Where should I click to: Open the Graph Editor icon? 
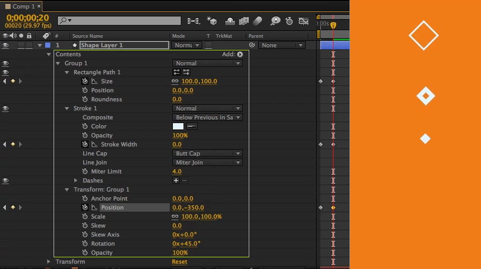tap(303, 21)
